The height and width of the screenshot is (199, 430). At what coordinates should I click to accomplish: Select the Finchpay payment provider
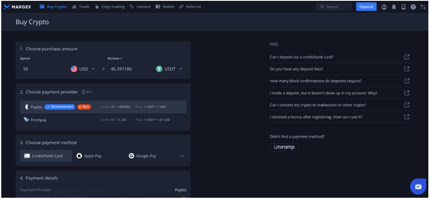103,120
